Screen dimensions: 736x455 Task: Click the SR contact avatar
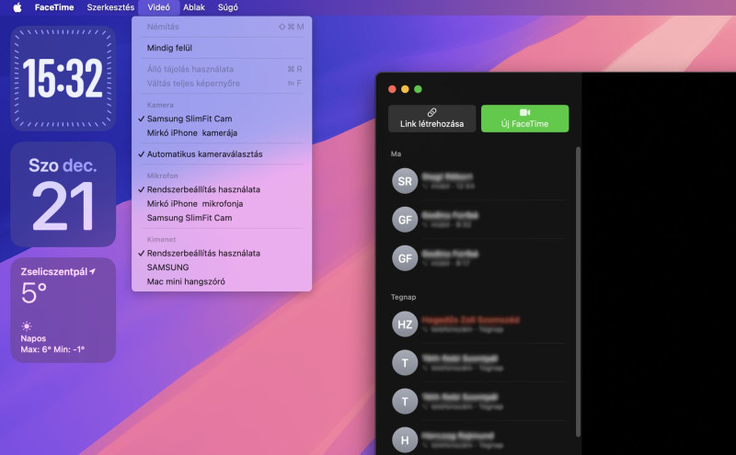pos(405,181)
